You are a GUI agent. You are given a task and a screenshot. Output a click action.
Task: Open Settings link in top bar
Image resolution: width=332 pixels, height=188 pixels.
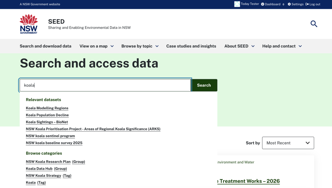click(x=298, y=4)
